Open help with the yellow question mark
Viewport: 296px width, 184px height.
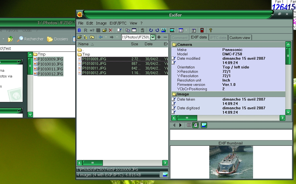coord(210,30)
